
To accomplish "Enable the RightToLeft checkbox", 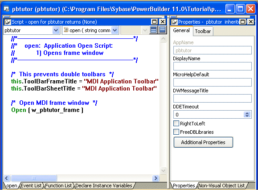I will [176, 123].
